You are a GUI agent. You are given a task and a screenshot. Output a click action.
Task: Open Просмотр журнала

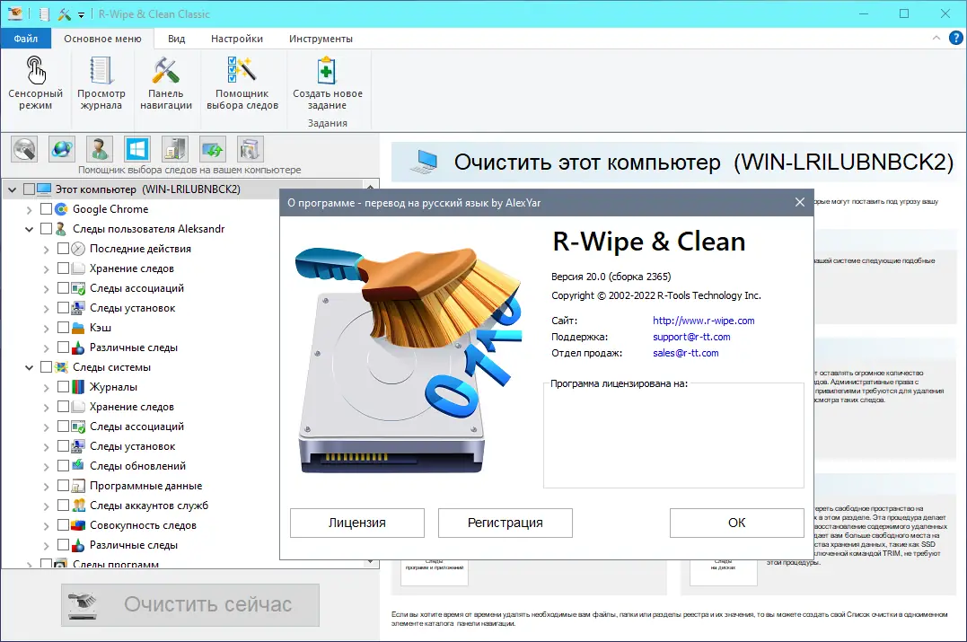click(x=101, y=84)
